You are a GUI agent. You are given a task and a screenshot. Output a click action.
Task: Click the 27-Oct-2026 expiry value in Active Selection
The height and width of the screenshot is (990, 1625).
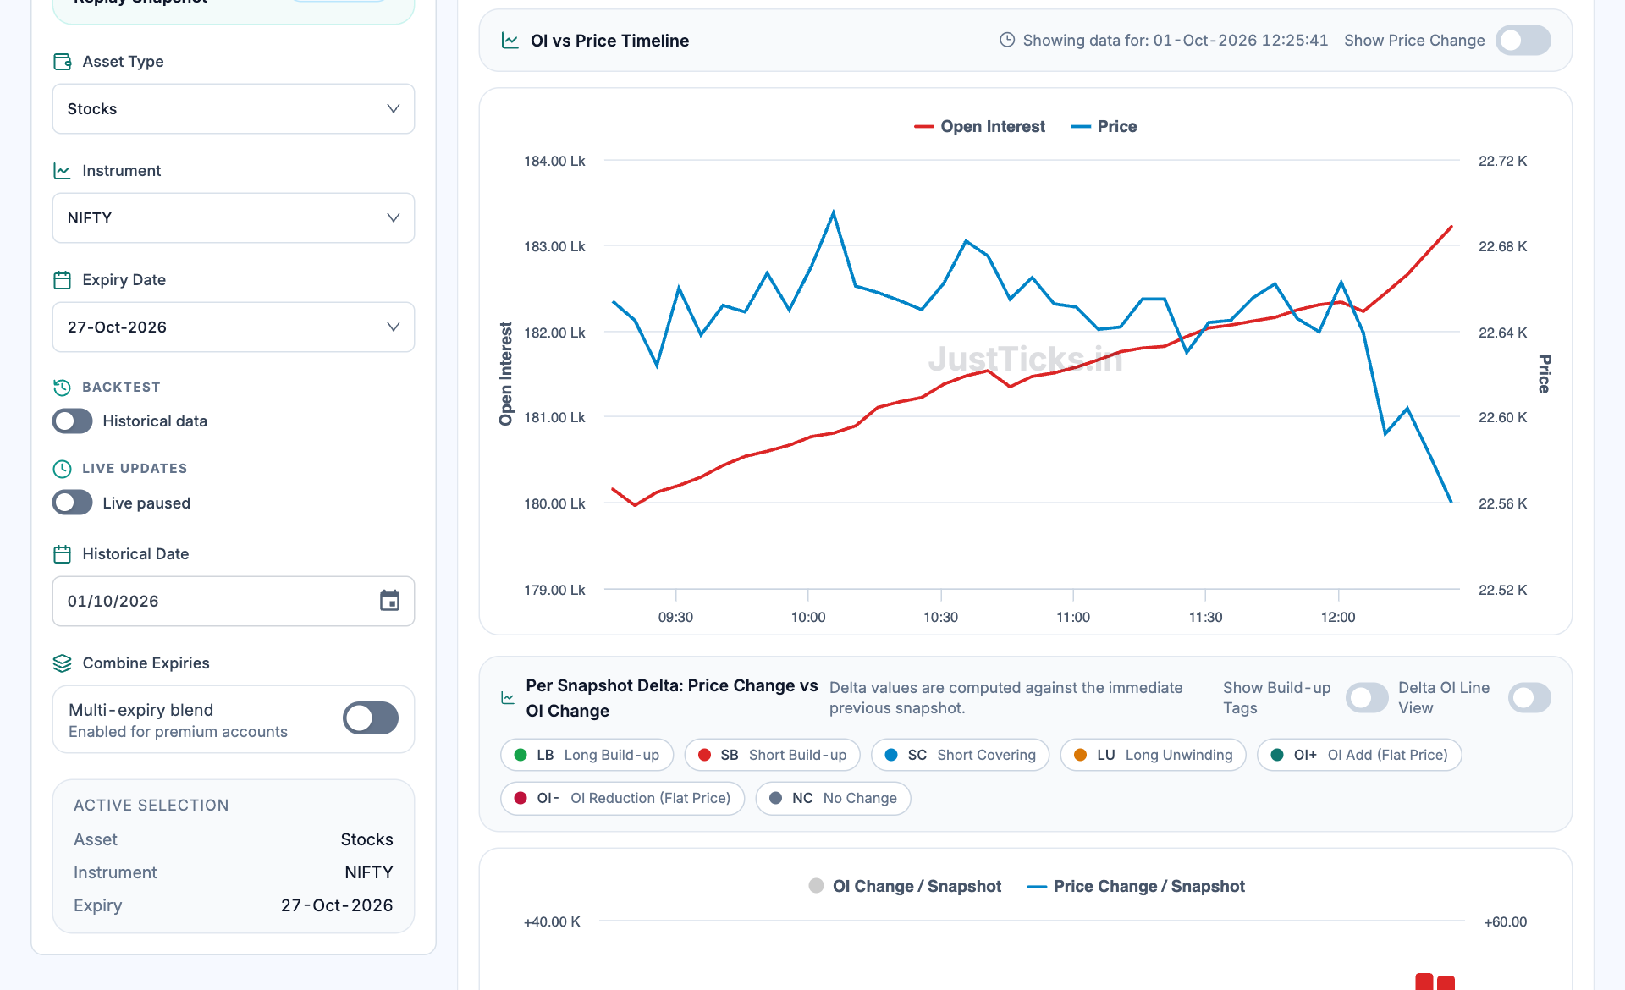pyautogui.click(x=337, y=905)
